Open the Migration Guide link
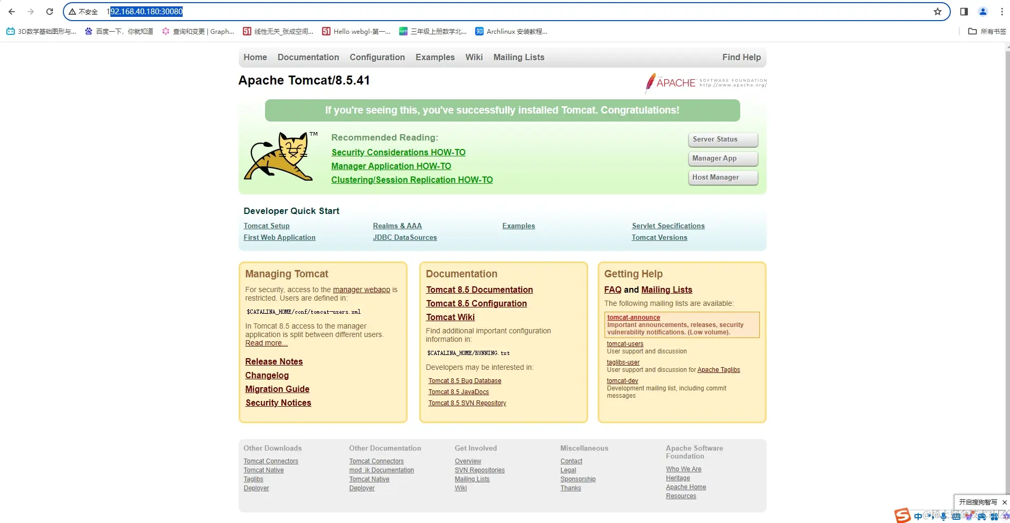 (x=277, y=389)
